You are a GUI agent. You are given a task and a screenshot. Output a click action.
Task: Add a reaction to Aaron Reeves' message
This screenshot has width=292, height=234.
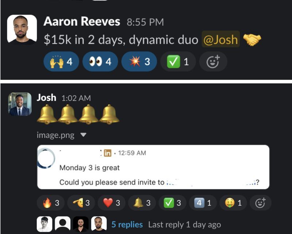click(x=213, y=61)
